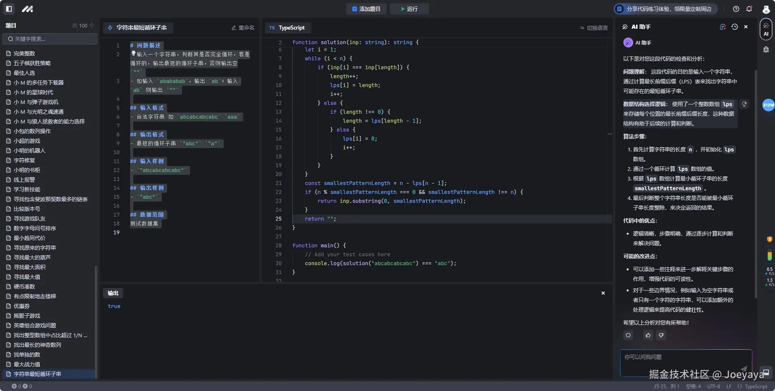Regenerate the AI assistant response

point(628,335)
